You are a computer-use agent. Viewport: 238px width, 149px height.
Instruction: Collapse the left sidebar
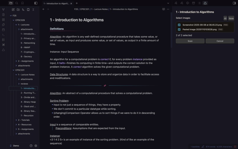[36, 3]
